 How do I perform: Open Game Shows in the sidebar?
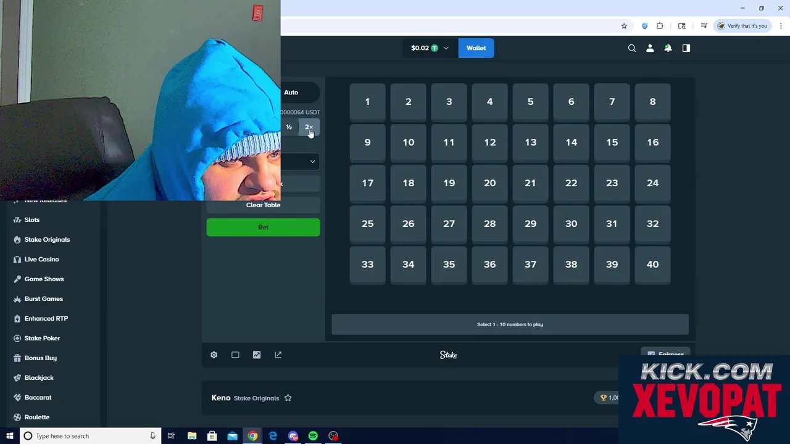[x=44, y=279]
